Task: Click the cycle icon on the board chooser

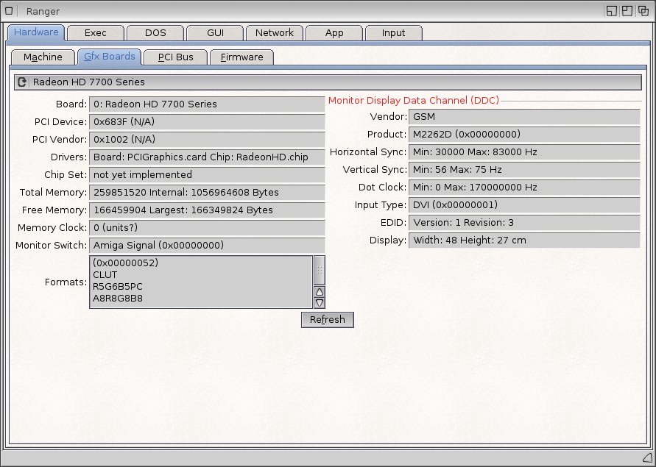Action: click(22, 82)
